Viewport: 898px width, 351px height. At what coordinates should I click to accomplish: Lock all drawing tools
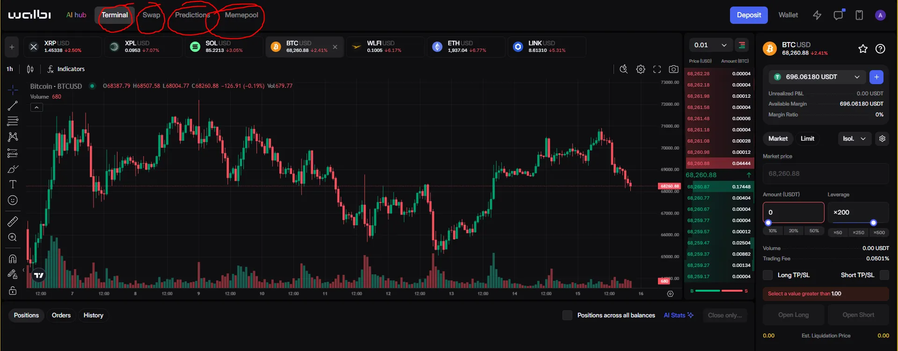coord(13,290)
